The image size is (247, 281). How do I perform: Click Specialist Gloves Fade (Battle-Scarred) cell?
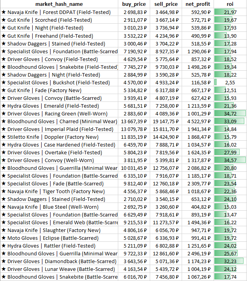pos(59,183)
